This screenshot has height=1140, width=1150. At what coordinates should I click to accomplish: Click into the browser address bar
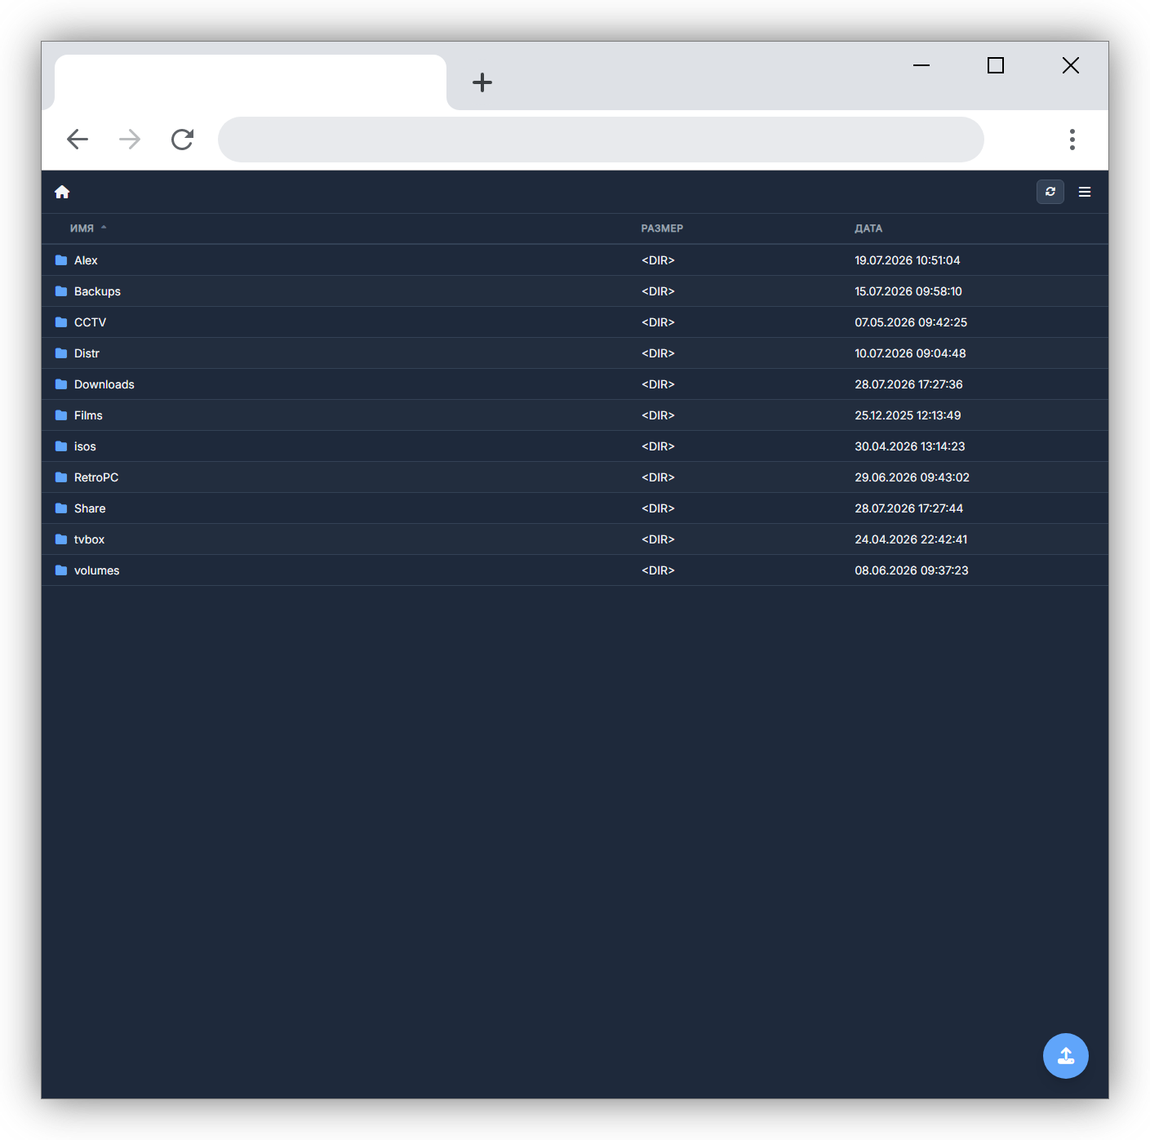coord(601,140)
